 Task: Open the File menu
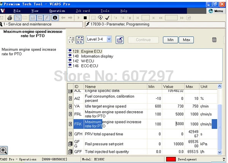[17, 11]
